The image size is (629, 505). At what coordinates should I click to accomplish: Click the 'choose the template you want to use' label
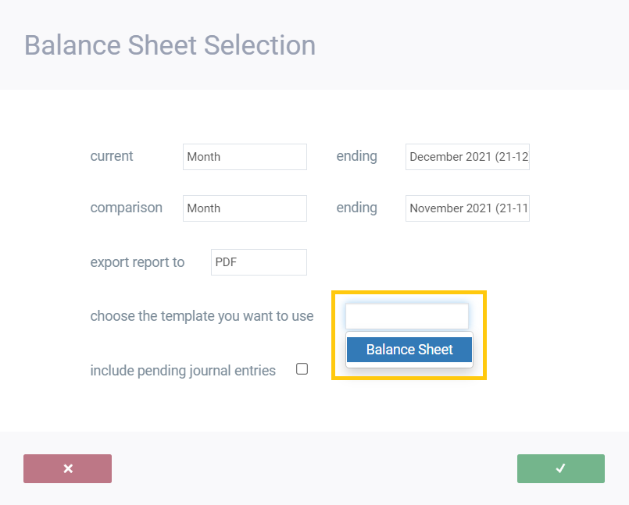coord(202,316)
